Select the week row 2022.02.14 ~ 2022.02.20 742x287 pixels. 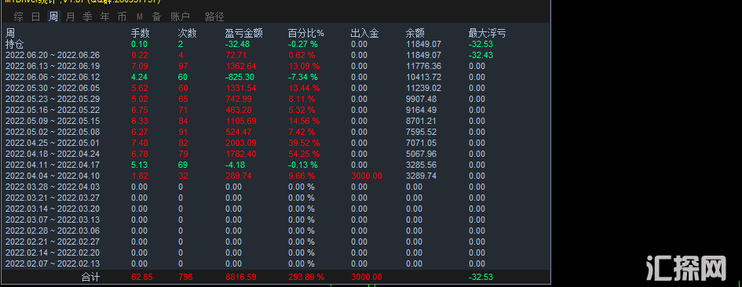[x=53, y=253]
